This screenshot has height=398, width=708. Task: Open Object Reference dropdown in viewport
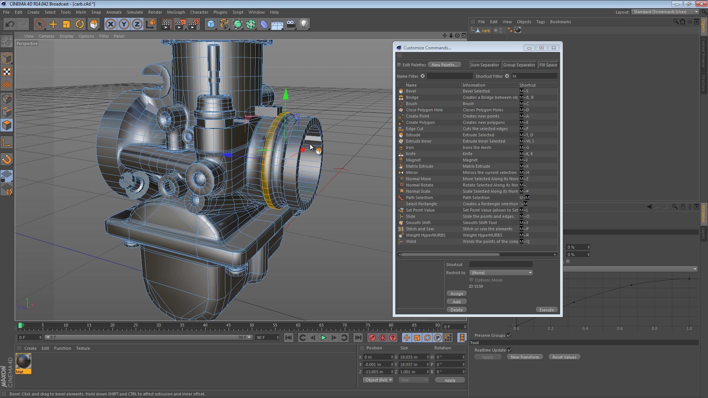pos(376,380)
